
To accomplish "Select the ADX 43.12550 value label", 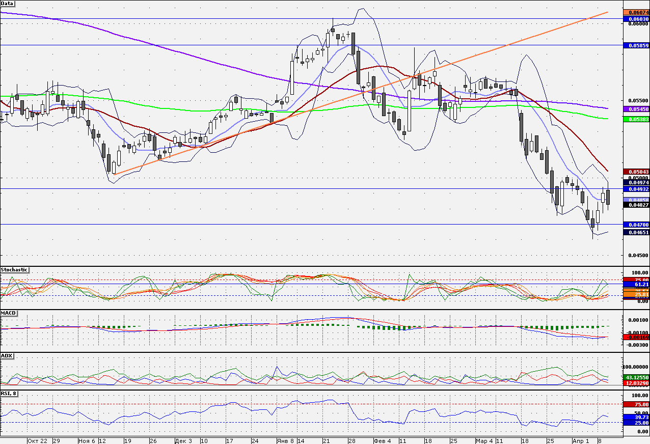I will click(x=636, y=377).
